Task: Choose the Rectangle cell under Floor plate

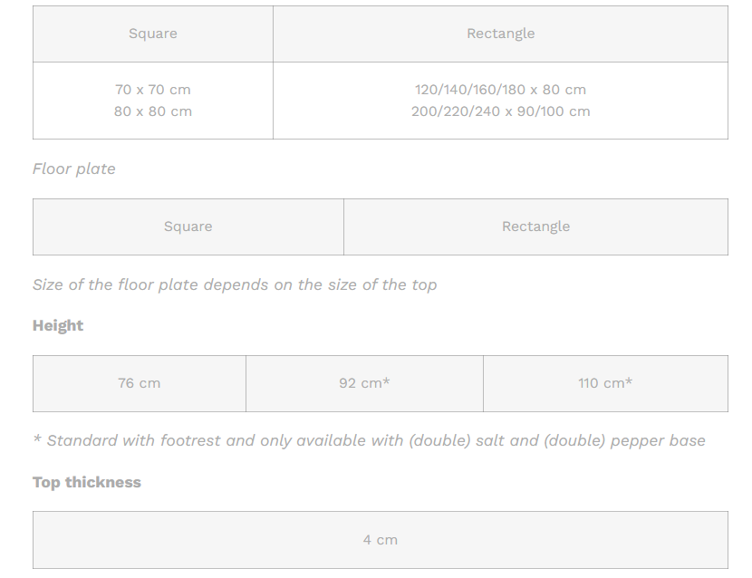Action: pos(535,226)
